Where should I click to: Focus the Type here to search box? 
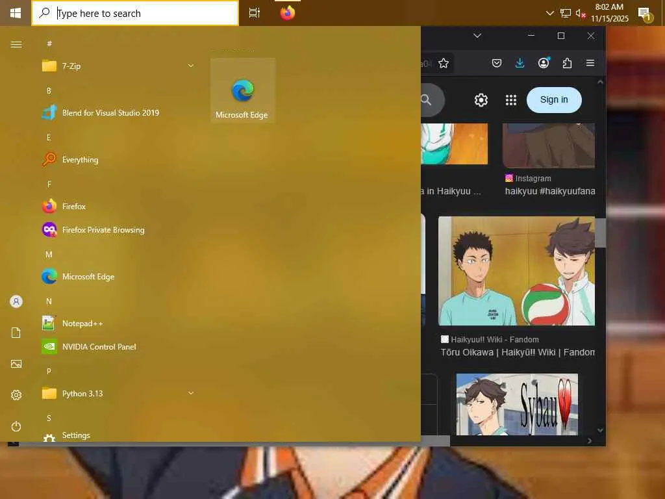point(135,13)
